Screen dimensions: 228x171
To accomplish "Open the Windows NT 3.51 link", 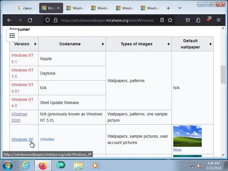I will tap(23, 88).
